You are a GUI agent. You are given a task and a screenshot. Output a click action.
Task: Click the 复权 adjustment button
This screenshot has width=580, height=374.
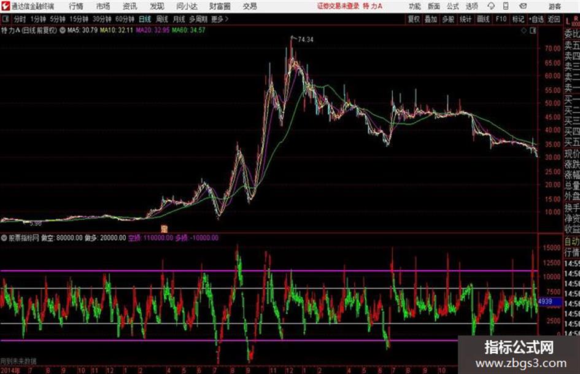click(414, 19)
